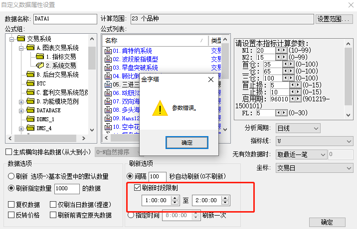Tick the 刷新前清空原先数据 checkbox
357x229 pixels.
[53, 215]
